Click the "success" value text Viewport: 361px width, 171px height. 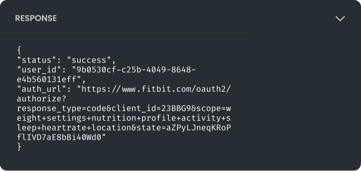pyautogui.click(x=89, y=60)
